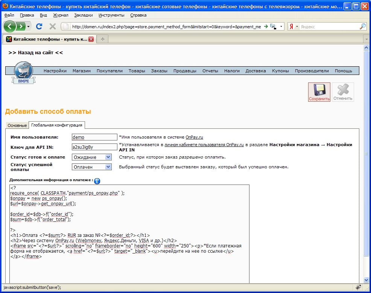Click the stop loading X icon
Screen dimensions: 371x293
pos(53,26)
